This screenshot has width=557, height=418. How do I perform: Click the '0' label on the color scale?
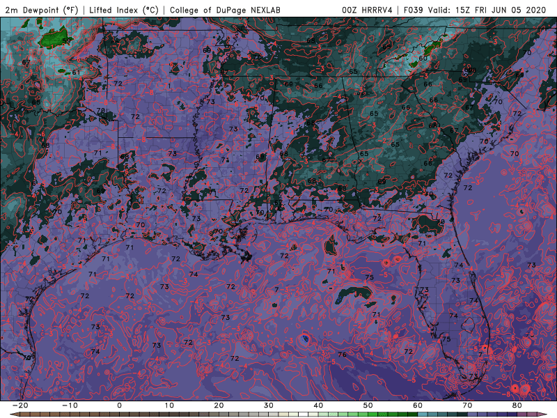coord(119,405)
